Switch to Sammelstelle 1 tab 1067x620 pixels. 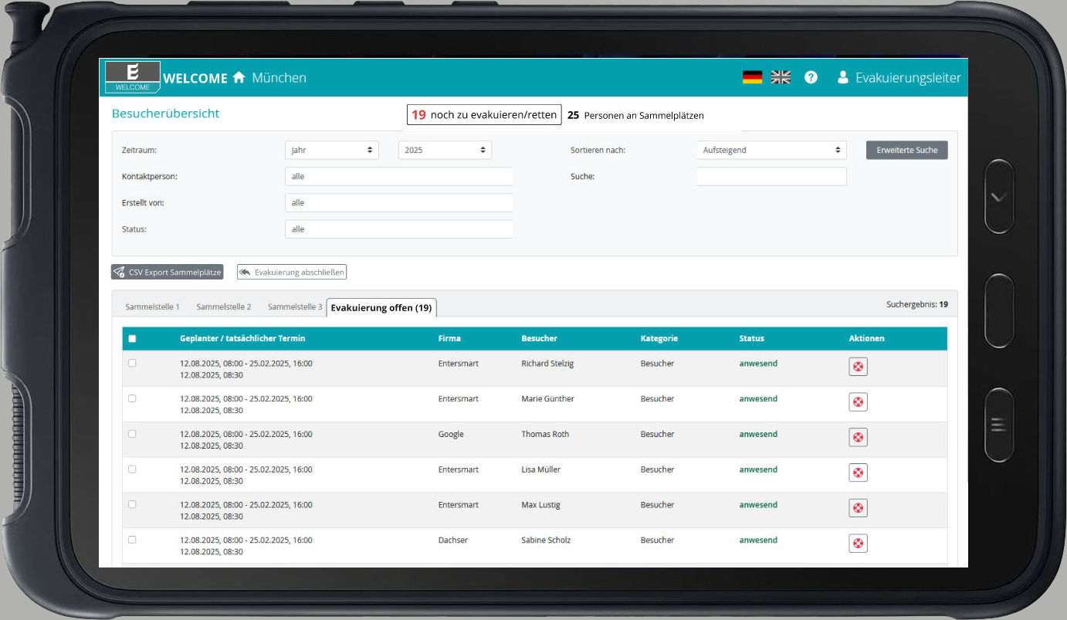point(152,307)
